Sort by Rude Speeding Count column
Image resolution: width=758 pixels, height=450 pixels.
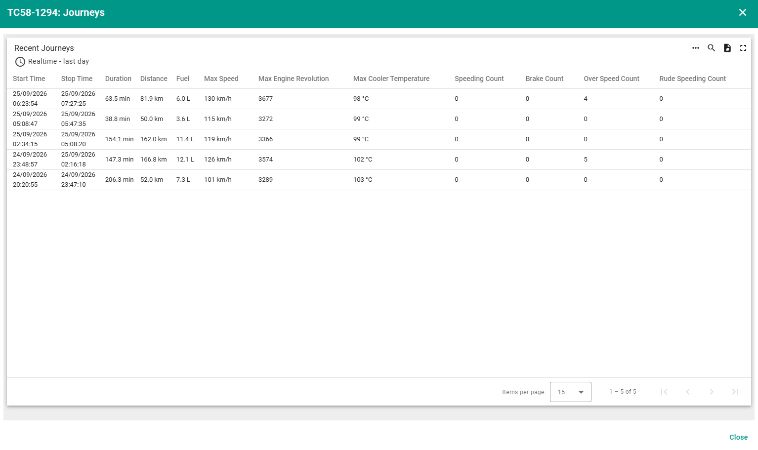[x=693, y=79]
